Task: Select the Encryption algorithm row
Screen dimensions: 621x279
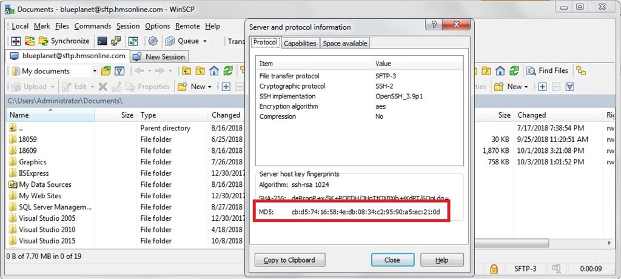Action: click(x=359, y=106)
